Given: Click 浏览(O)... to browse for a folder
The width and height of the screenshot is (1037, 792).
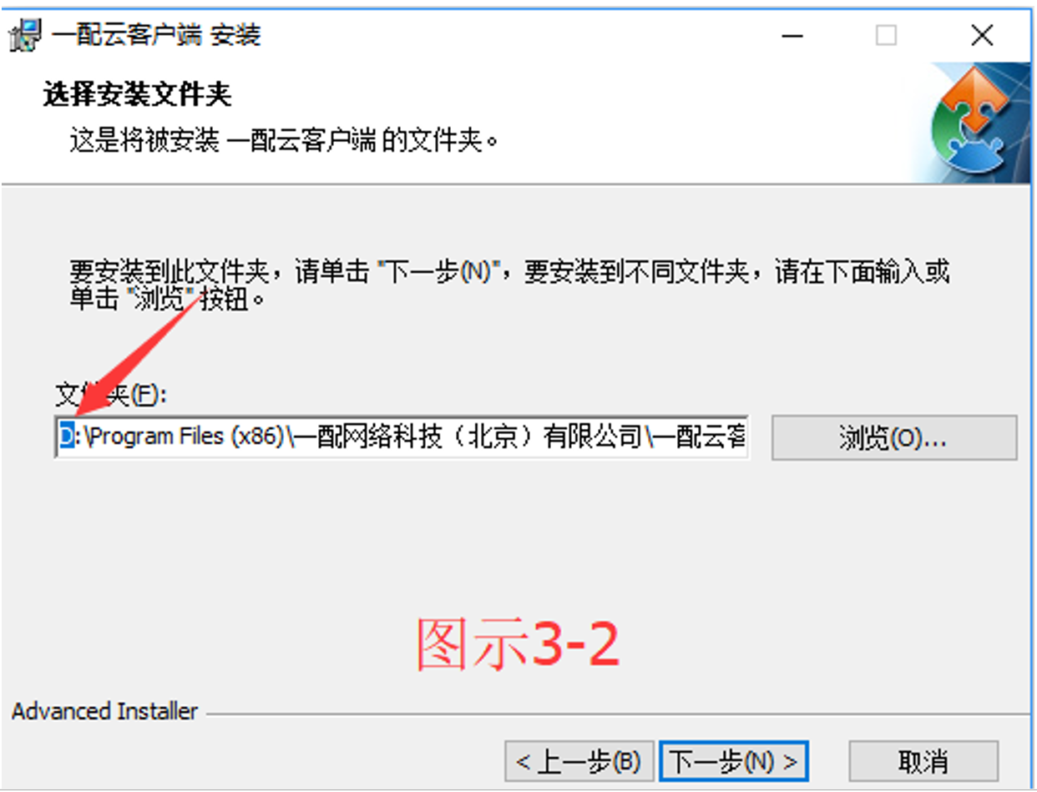Looking at the screenshot, I should [893, 437].
